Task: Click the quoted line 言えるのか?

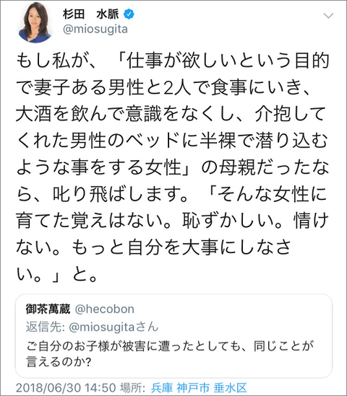Action: pos(59,361)
